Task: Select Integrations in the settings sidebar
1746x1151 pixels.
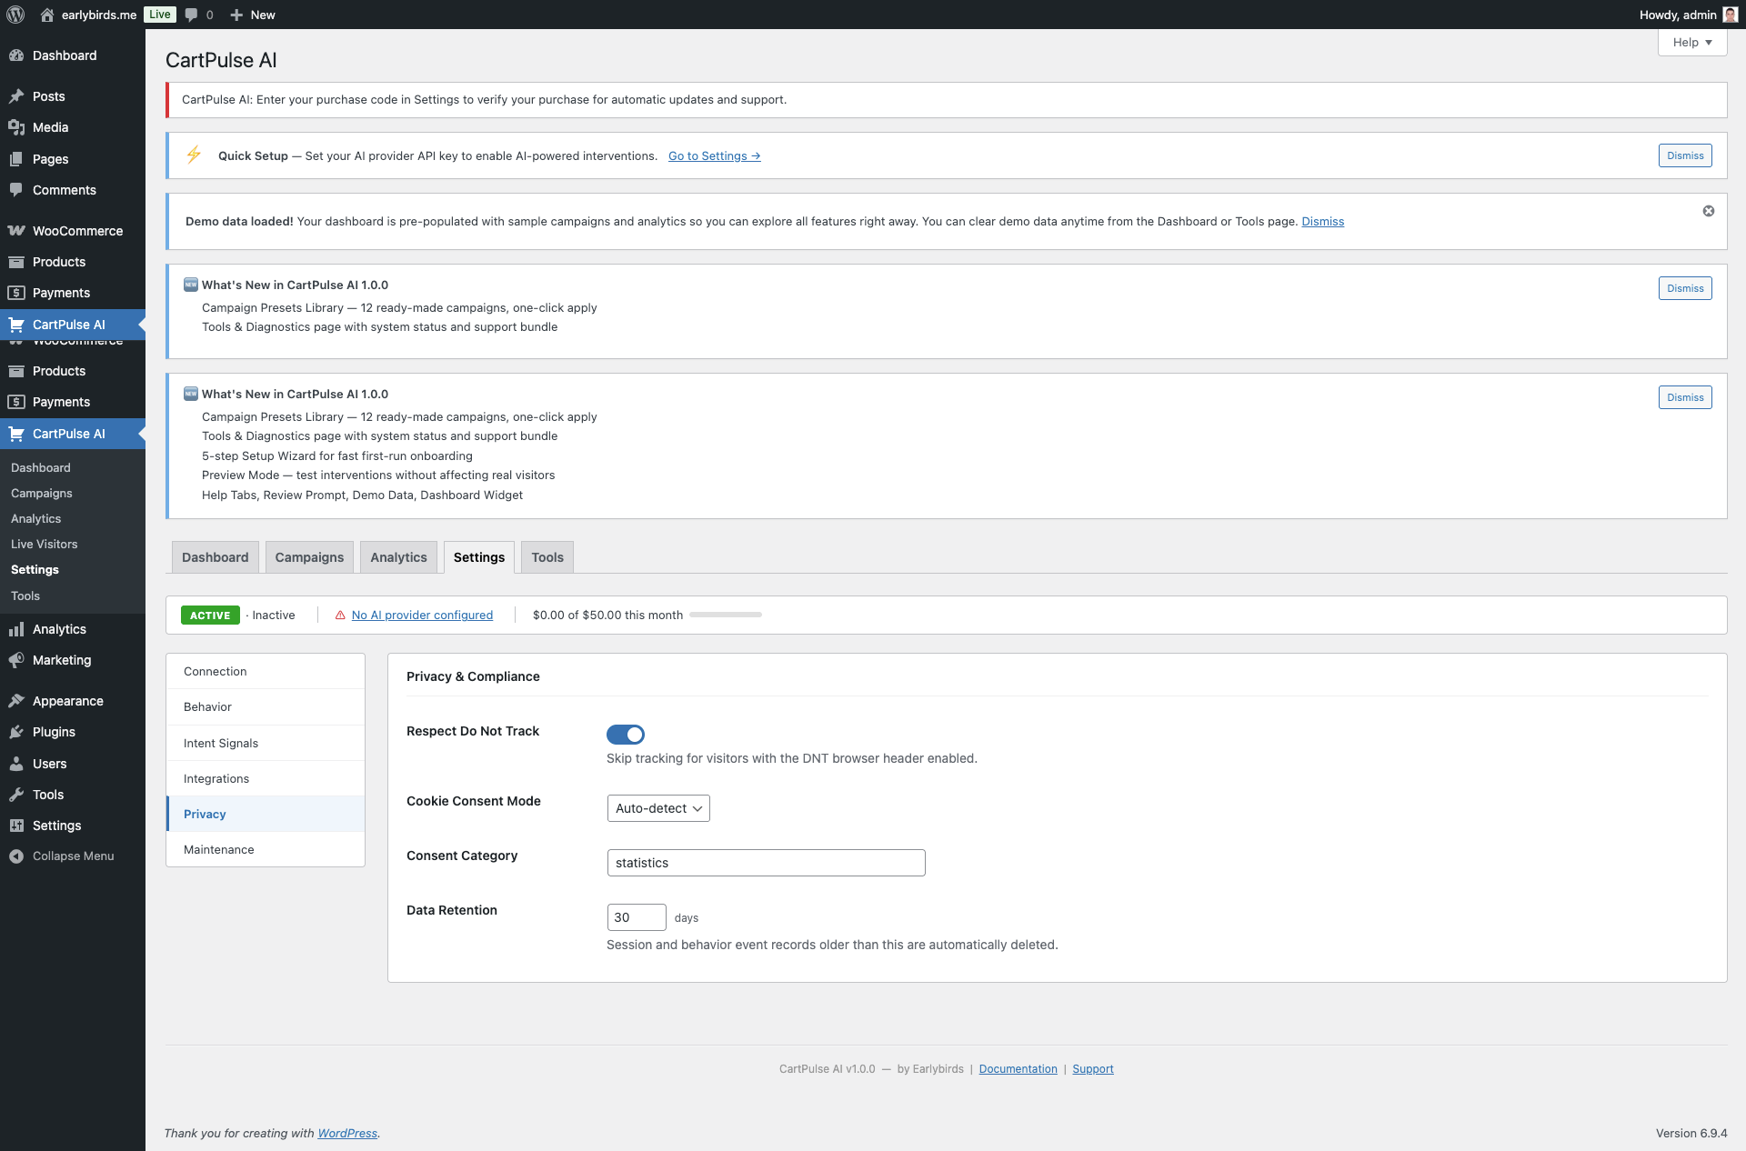Action: click(x=216, y=778)
